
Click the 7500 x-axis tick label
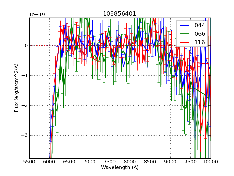(110, 162)
